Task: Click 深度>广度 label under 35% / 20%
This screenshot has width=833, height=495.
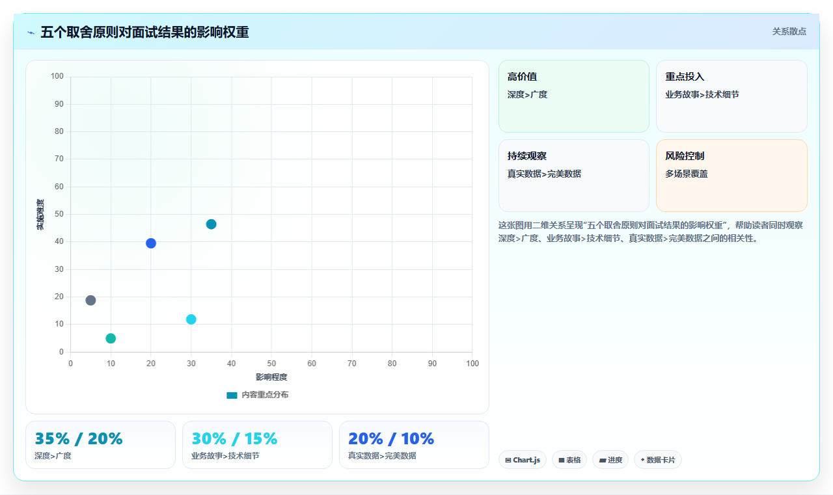Action: (53, 456)
